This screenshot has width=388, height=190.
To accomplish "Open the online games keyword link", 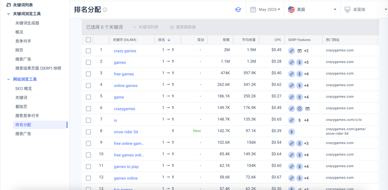I will [x=125, y=85].
